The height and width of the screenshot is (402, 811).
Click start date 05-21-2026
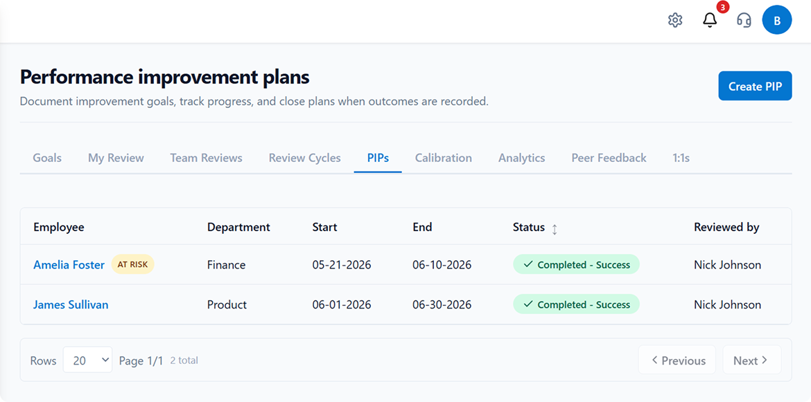[342, 265]
